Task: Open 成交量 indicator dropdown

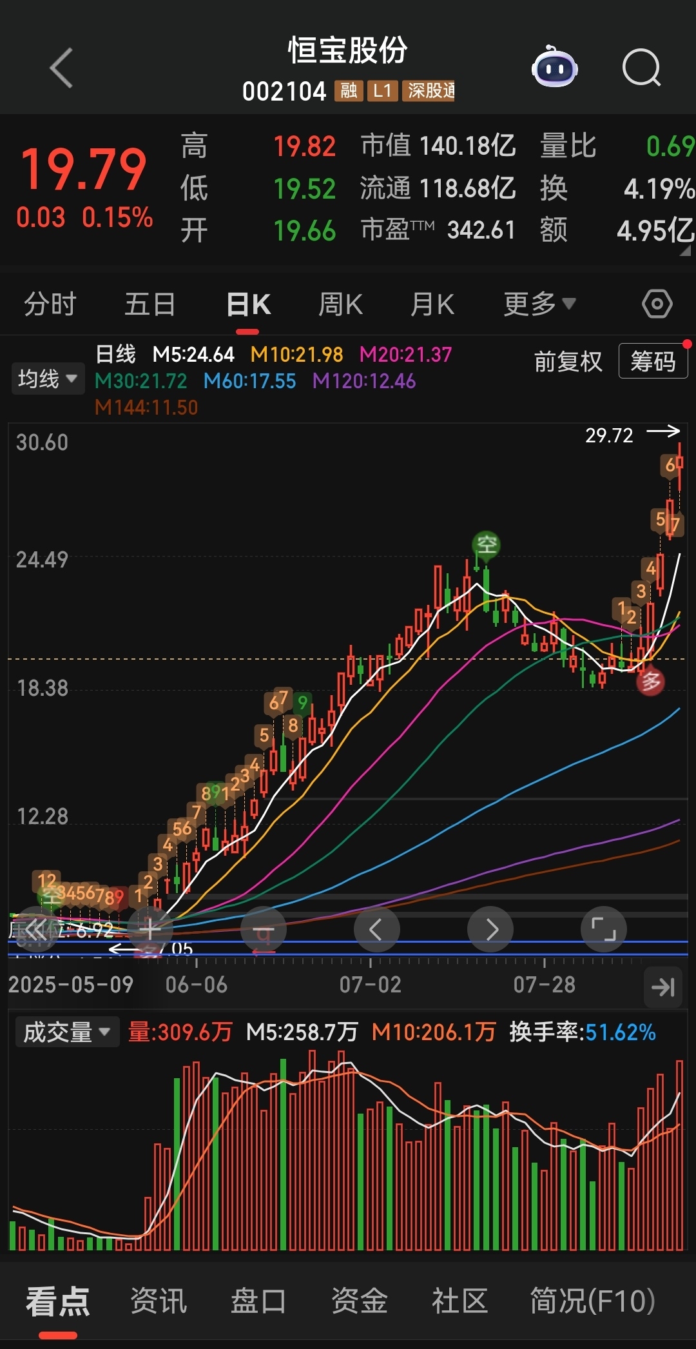Action: (x=66, y=1032)
